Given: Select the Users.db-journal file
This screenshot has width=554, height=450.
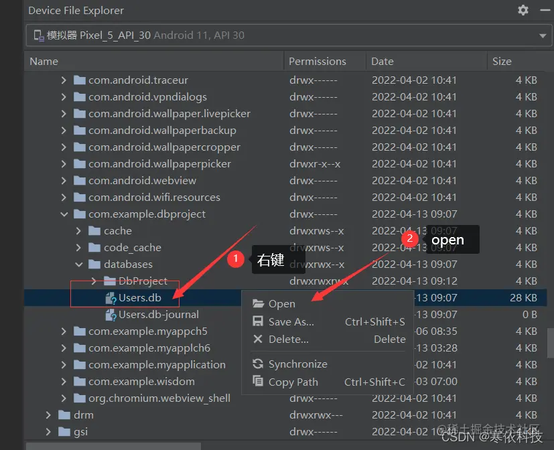Looking at the screenshot, I should 159,315.
